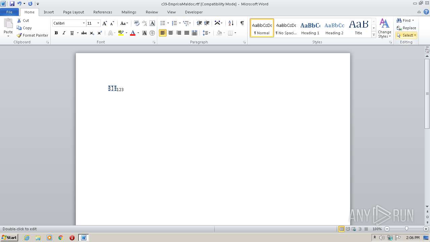Screen dimensions: 430x242
Task: Expand underline style options
Action: pyautogui.click(x=78, y=33)
